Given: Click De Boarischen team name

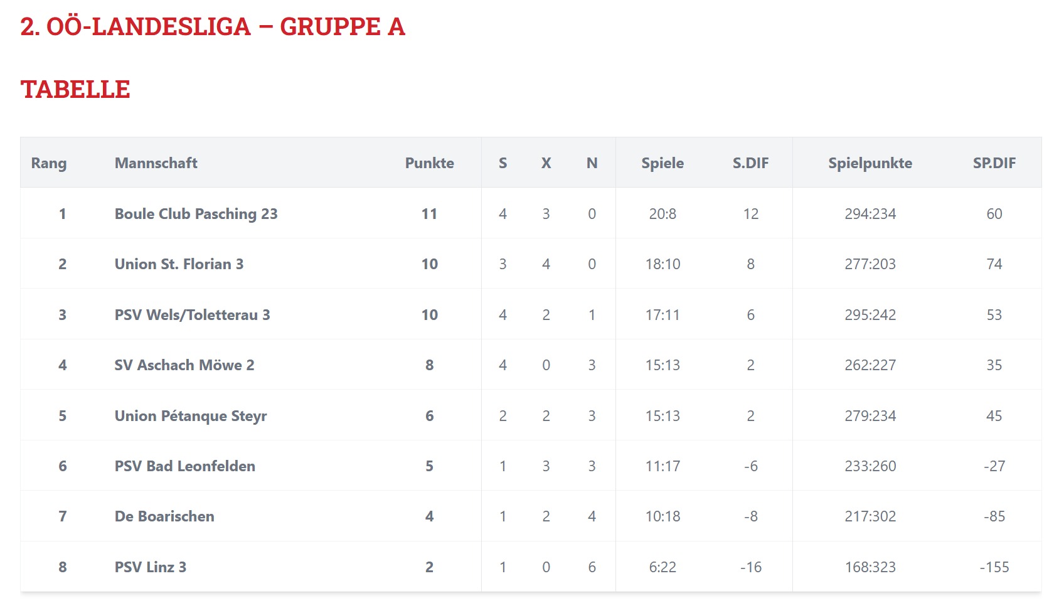Looking at the screenshot, I should [x=164, y=516].
